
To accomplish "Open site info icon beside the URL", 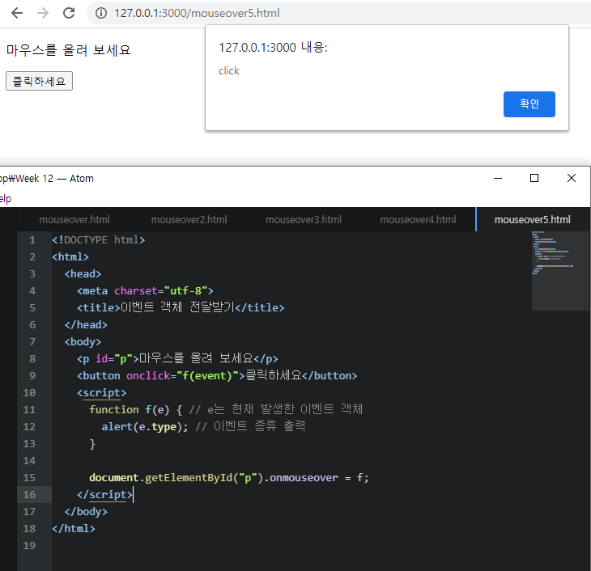I will [101, 13].
